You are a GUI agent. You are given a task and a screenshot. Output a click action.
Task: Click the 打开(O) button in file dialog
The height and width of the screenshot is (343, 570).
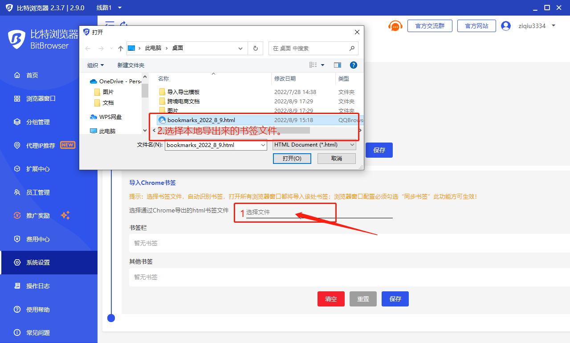pyautogui.click(x=292, y=159)
